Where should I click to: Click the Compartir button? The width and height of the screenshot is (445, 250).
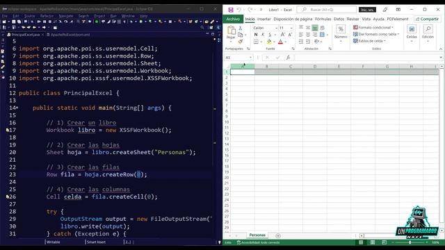click(x=427, y=19)
